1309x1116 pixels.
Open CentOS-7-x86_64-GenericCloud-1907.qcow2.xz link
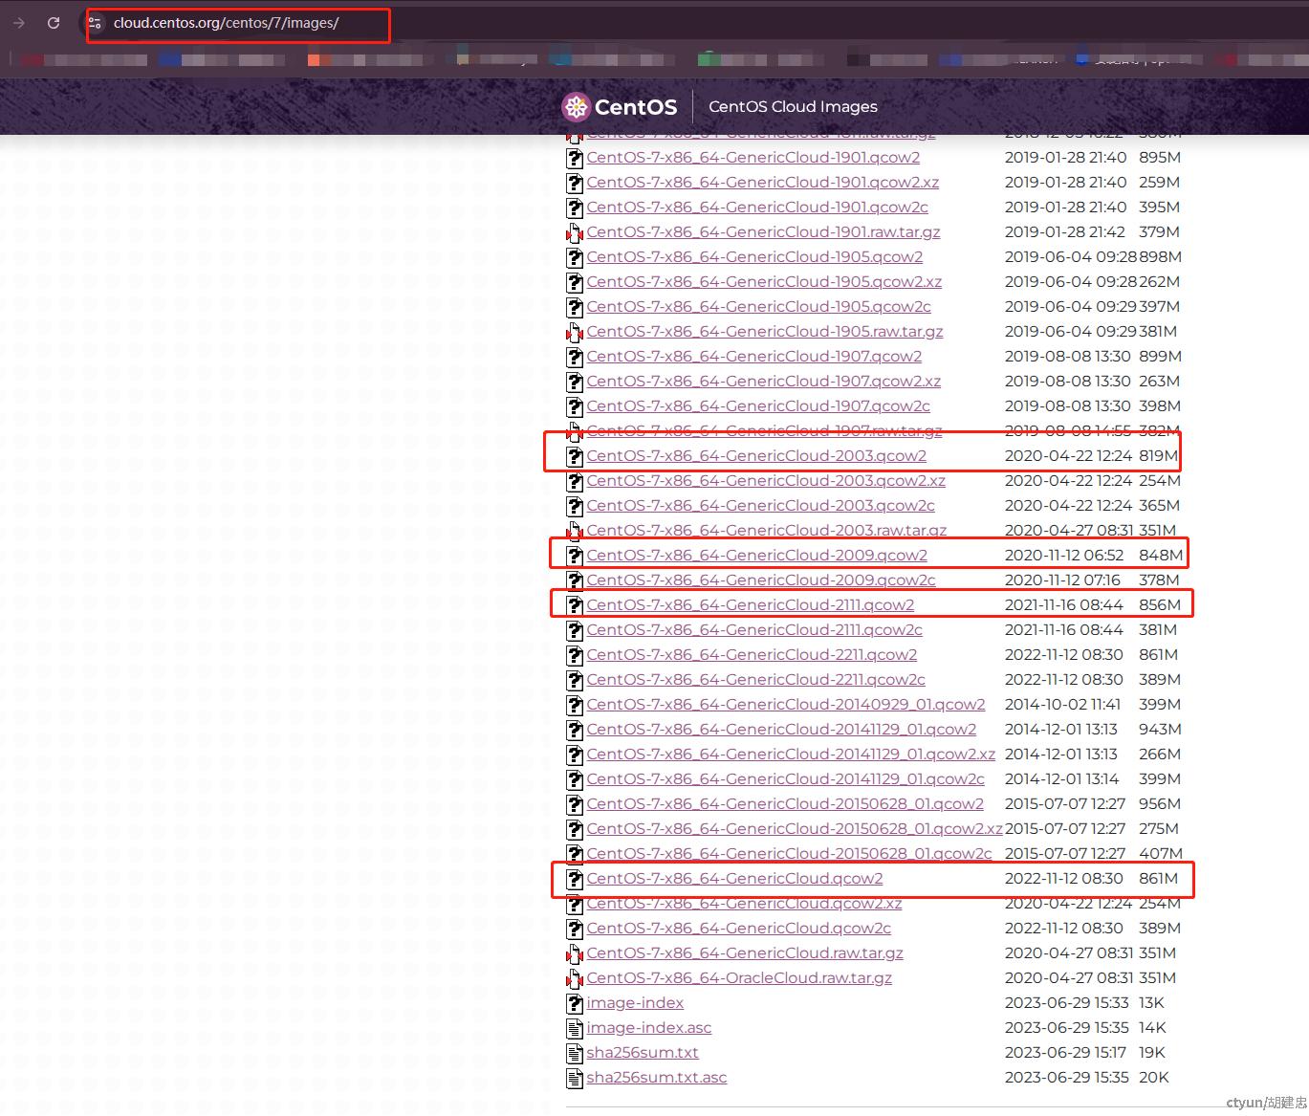pos(763,382)
